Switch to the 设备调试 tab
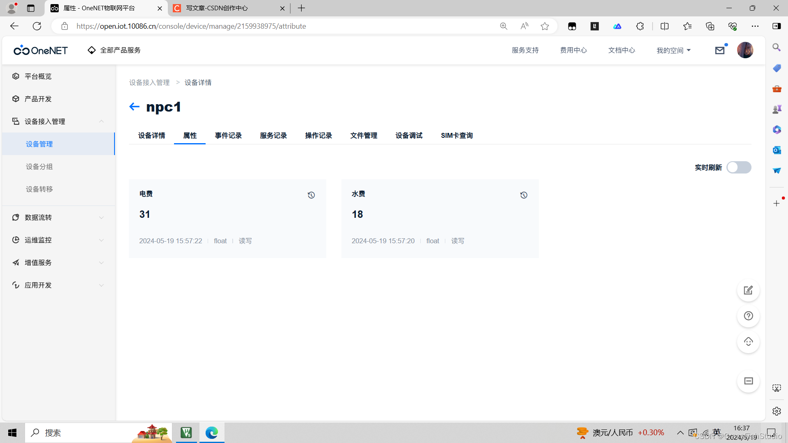 (x=409, y=136)
